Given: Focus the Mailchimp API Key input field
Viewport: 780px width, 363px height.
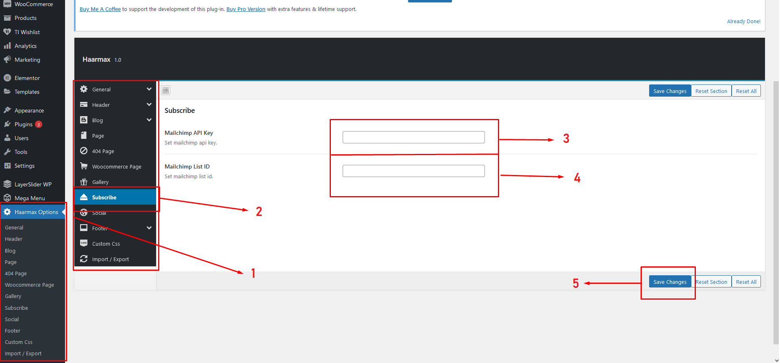Looking at the screenshot, I should point(414,137).
